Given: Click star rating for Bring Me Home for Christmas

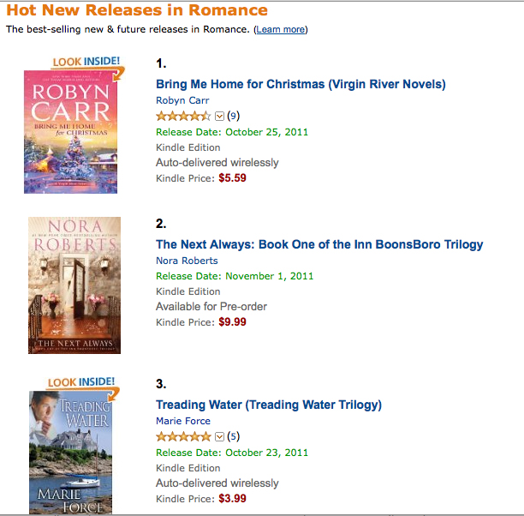Looking at the screenshot, I should pos(182,116).
